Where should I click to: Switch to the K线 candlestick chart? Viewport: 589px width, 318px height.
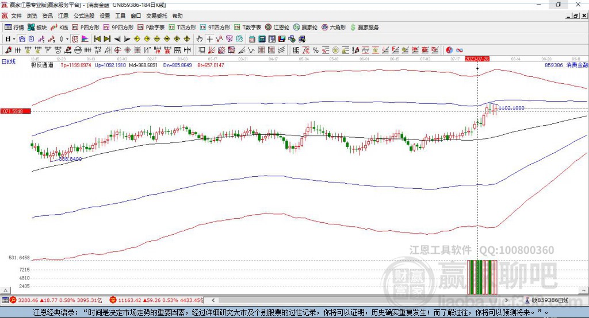pyautogui.click(x=59, y=28)
